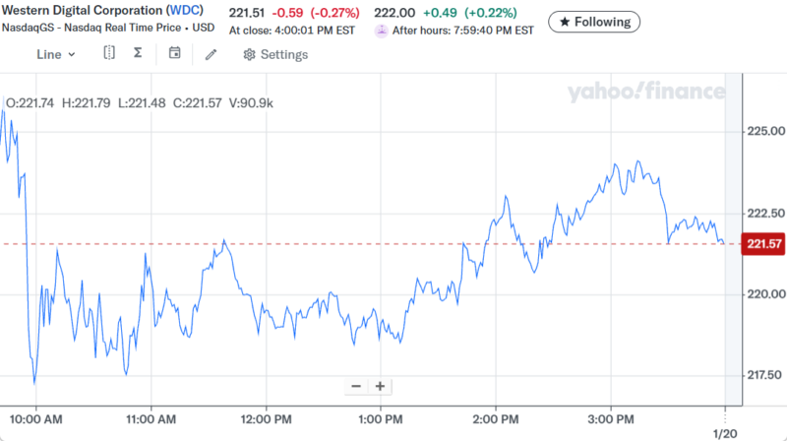This screenshot has height=441, width=787.
Task: Open the calendar events icon
Action: 174,53
